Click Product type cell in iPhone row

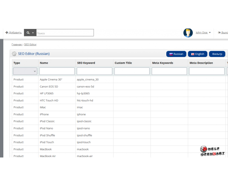pyautogui.click(x=25, y=114)
